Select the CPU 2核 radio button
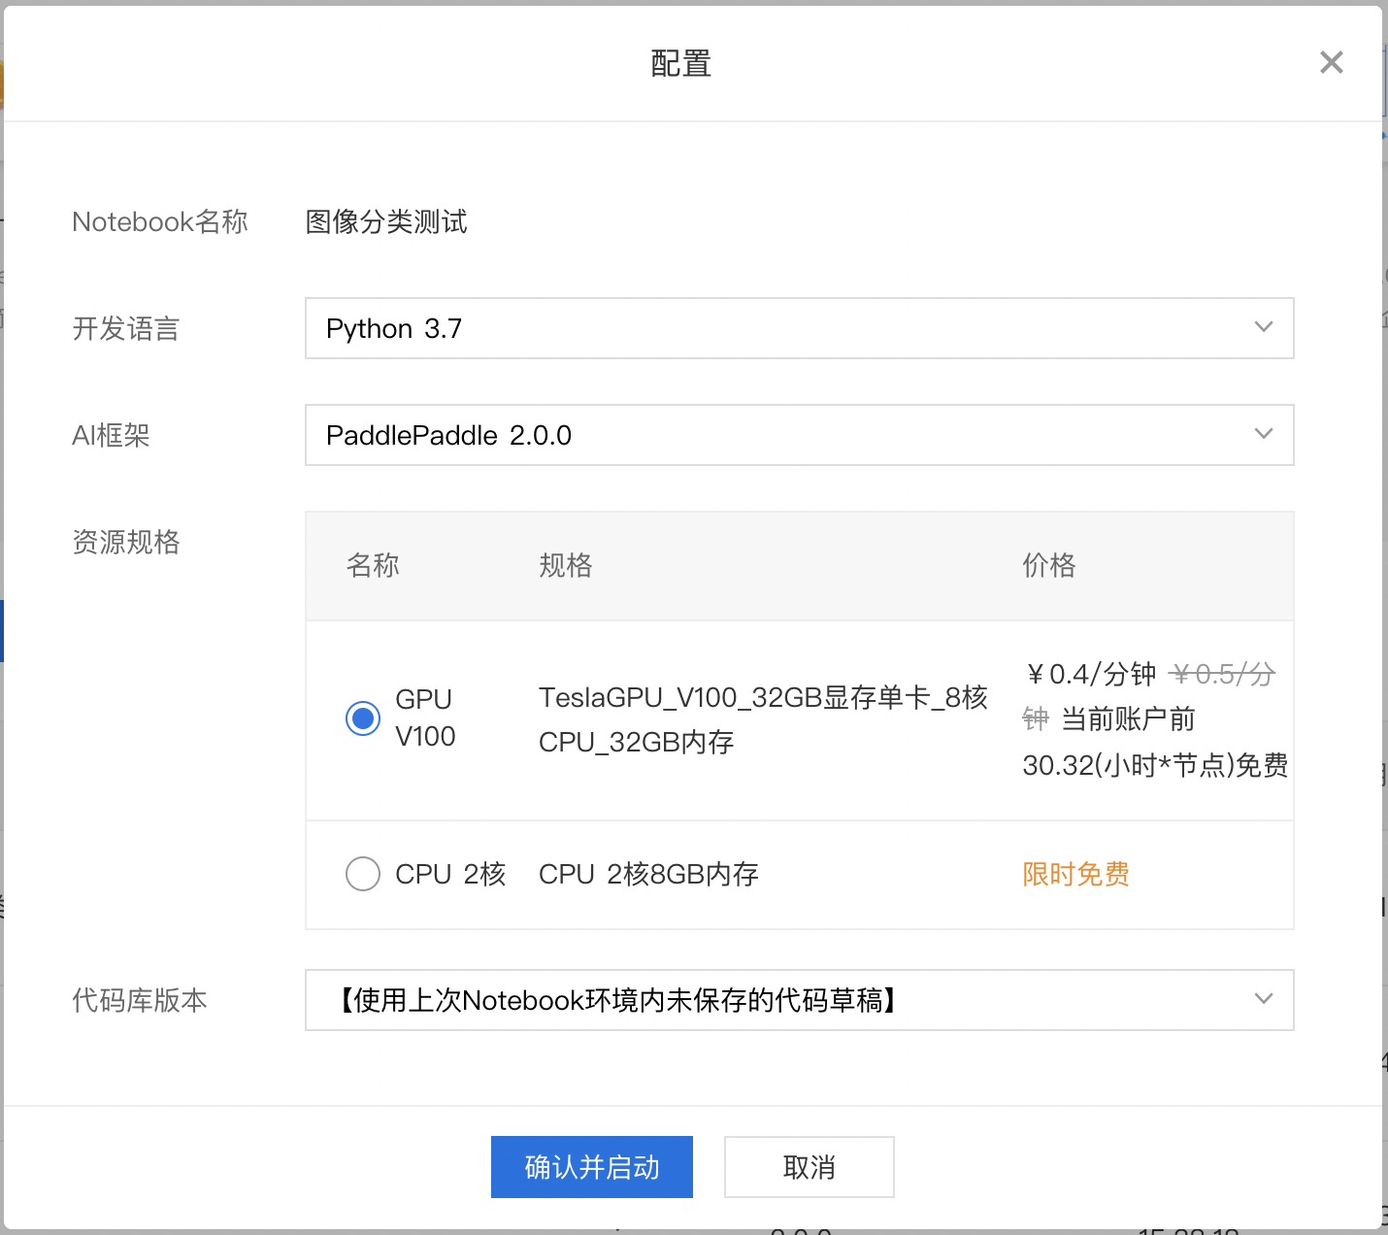The width and height of the screenshot is (1388, 1235). pyautogui.click(x=363, y=874)
